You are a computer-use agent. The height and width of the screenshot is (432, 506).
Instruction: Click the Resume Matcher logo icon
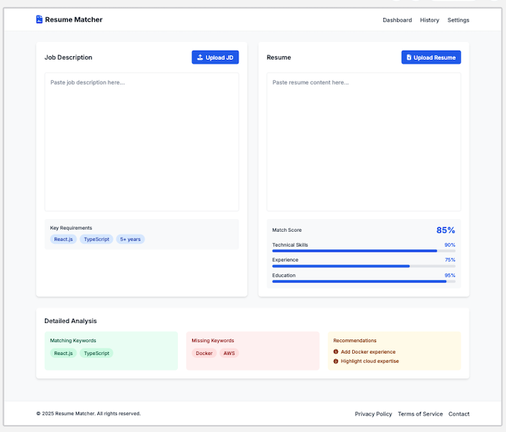[x=39, y=19]
